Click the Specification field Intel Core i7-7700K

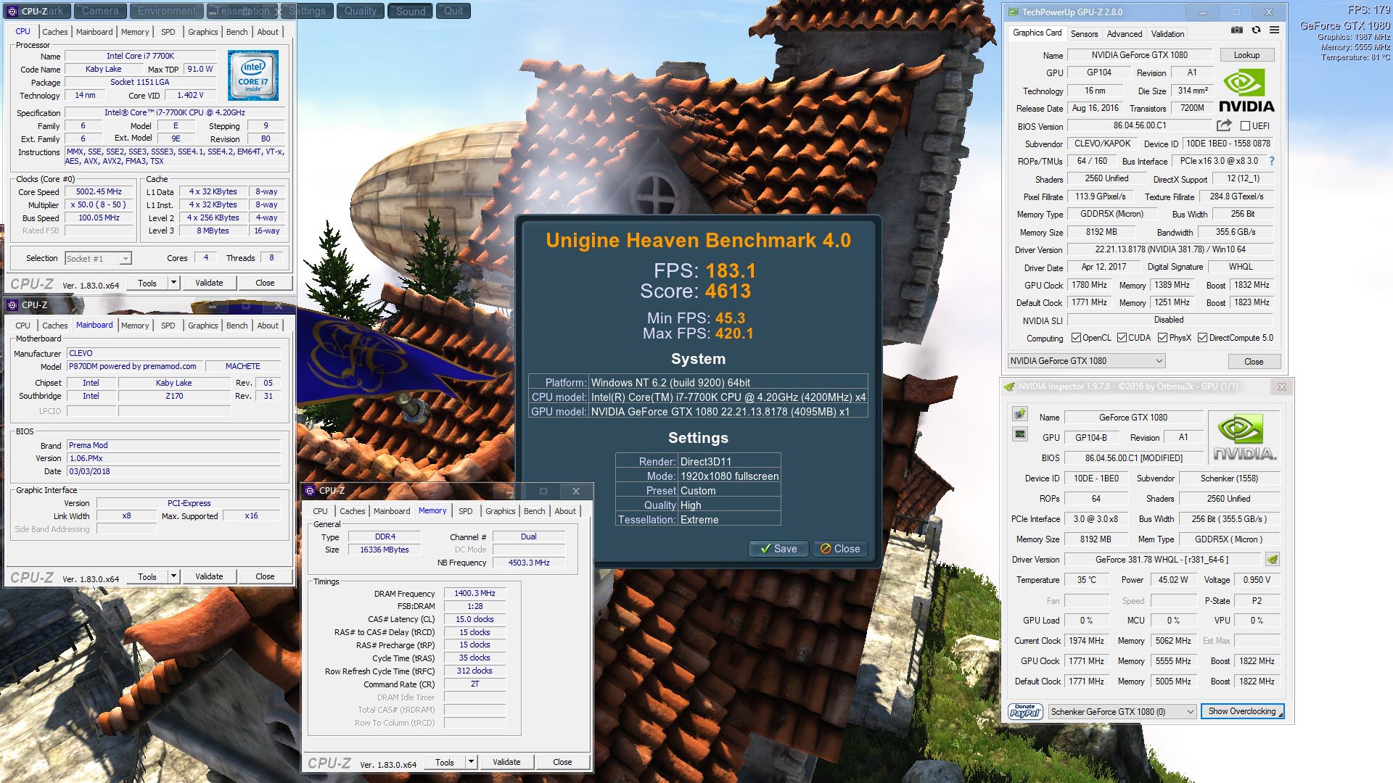[174, 112]
